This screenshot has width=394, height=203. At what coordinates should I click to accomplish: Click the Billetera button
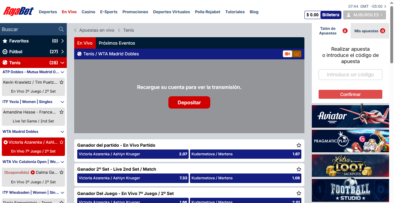(331, 15)
